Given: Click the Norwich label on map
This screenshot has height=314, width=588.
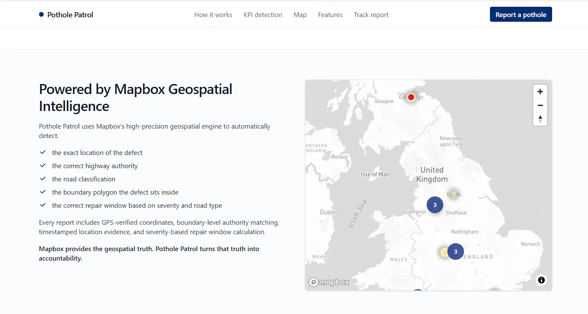Looking at the screenshot, I should [x=530, y=244].
